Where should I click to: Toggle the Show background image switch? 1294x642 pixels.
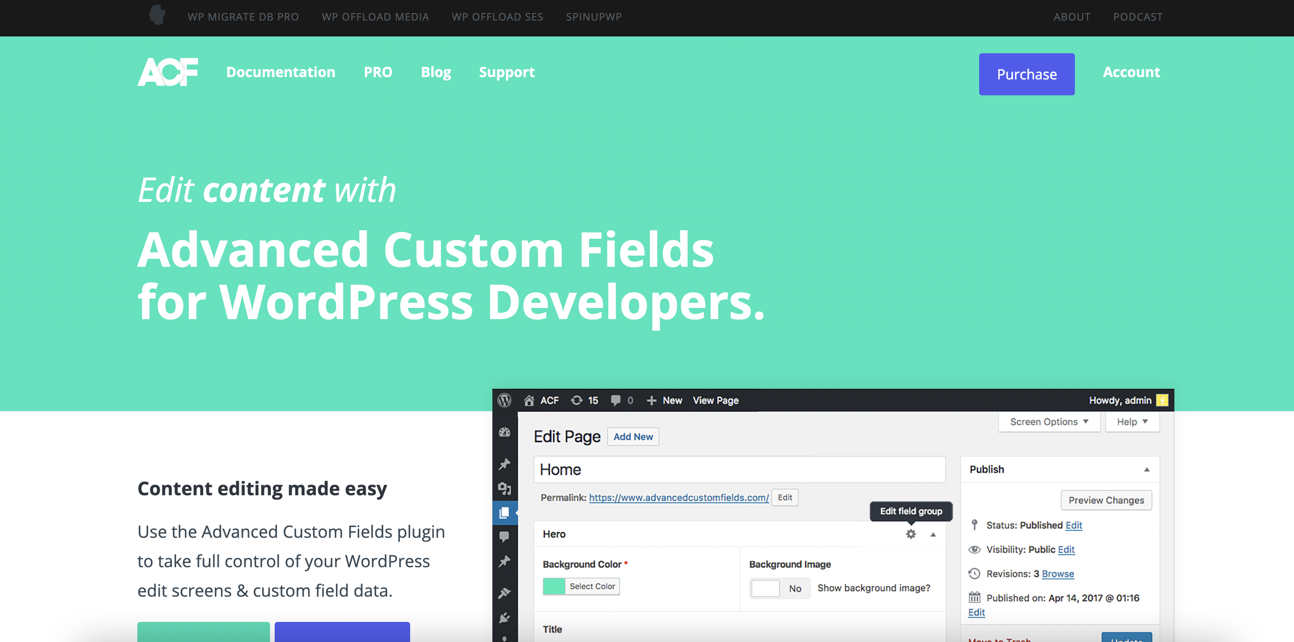(x=780, y=588)
